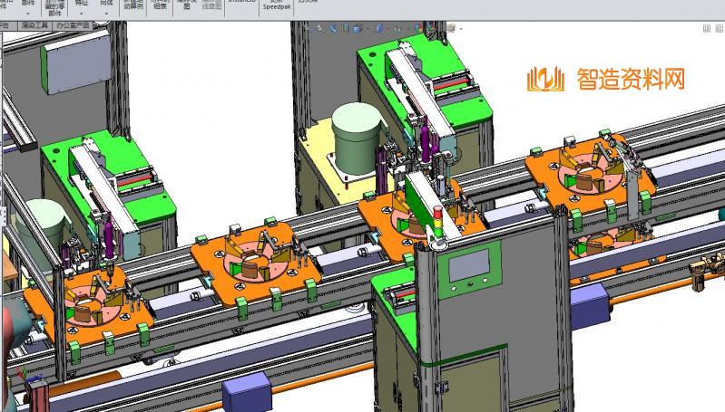The height and width of the screenshot is (412, 725).
Task: Expand the dropdown arrow under 部件
Action: coord(28,13)
